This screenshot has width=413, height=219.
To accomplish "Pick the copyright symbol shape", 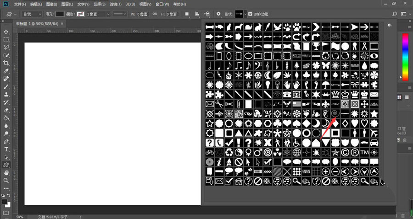I will point(345,152).
